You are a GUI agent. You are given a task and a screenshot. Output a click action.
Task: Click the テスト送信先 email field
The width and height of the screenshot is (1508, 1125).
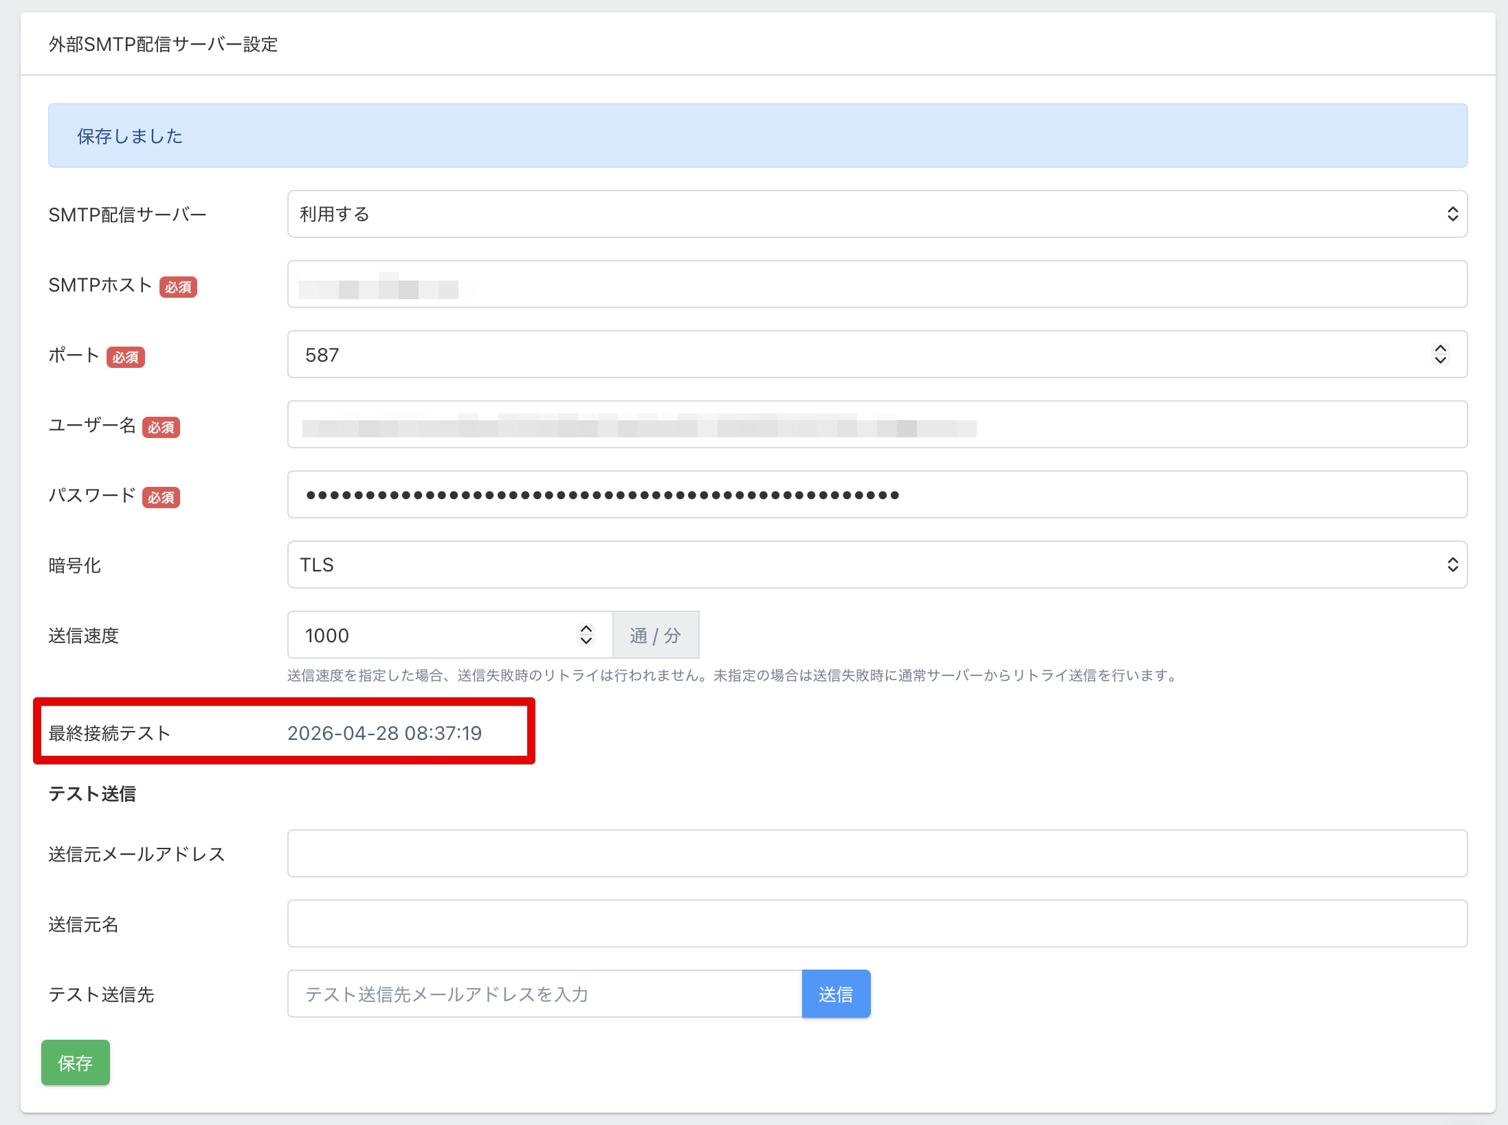(x=544, y=994)
